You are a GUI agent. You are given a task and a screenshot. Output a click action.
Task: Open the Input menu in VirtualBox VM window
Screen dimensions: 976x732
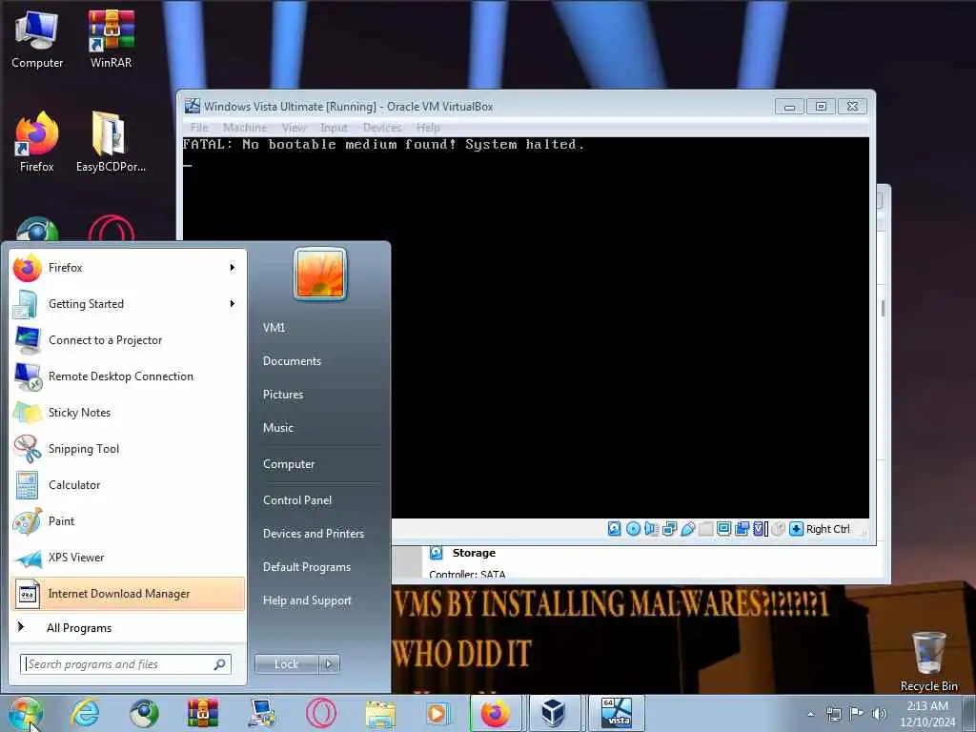[334, 128]
